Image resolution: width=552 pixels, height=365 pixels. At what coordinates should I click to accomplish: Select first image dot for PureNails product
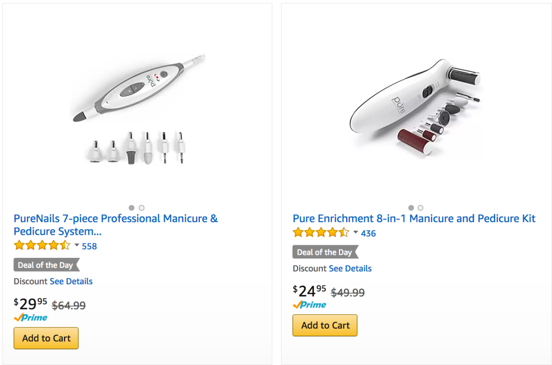click(131, 208)
